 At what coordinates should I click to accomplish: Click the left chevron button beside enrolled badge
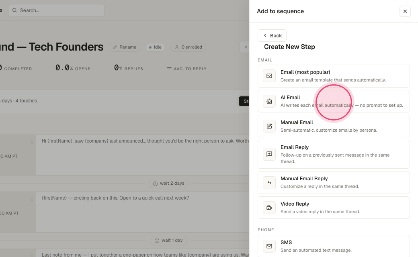pyautogui.click(x=245, y=47)
